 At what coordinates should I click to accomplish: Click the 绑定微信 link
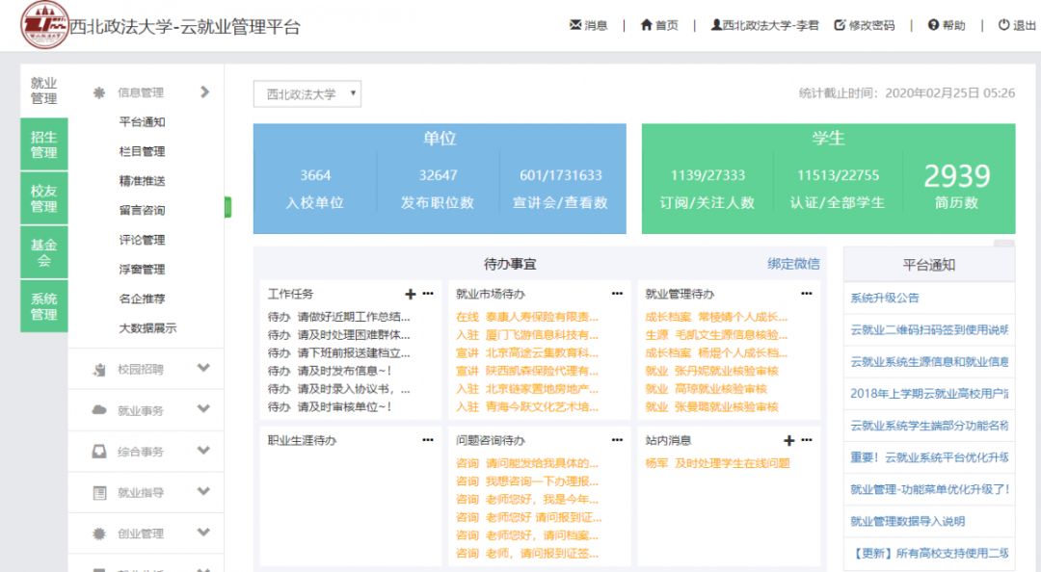pyautogui.click(x=792, y=261)
